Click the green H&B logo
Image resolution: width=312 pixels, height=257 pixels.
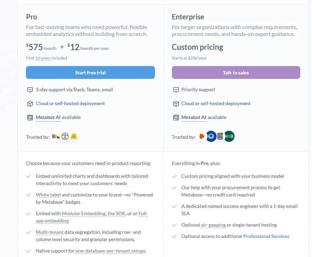point(229,137)
